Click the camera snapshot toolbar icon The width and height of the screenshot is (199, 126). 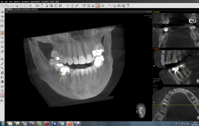coord(37,6)
